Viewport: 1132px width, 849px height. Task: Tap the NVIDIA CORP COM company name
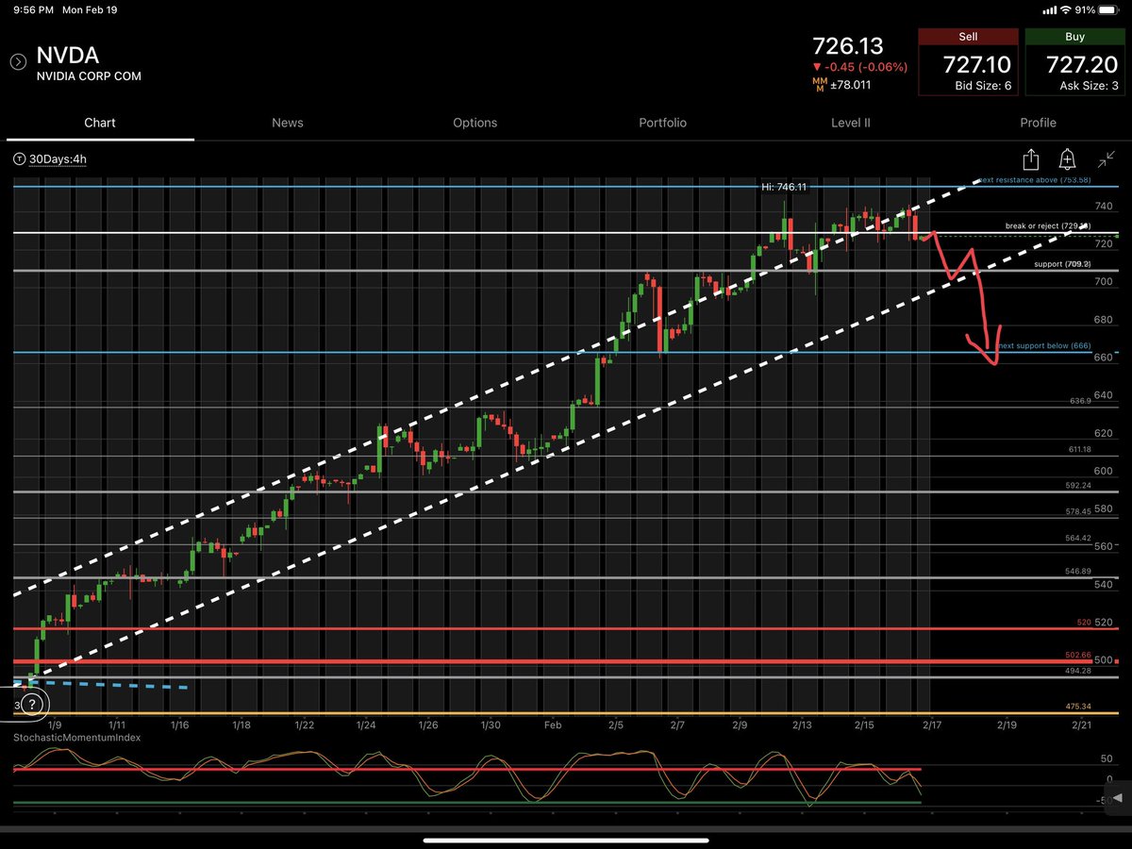[x=90, y=76]
